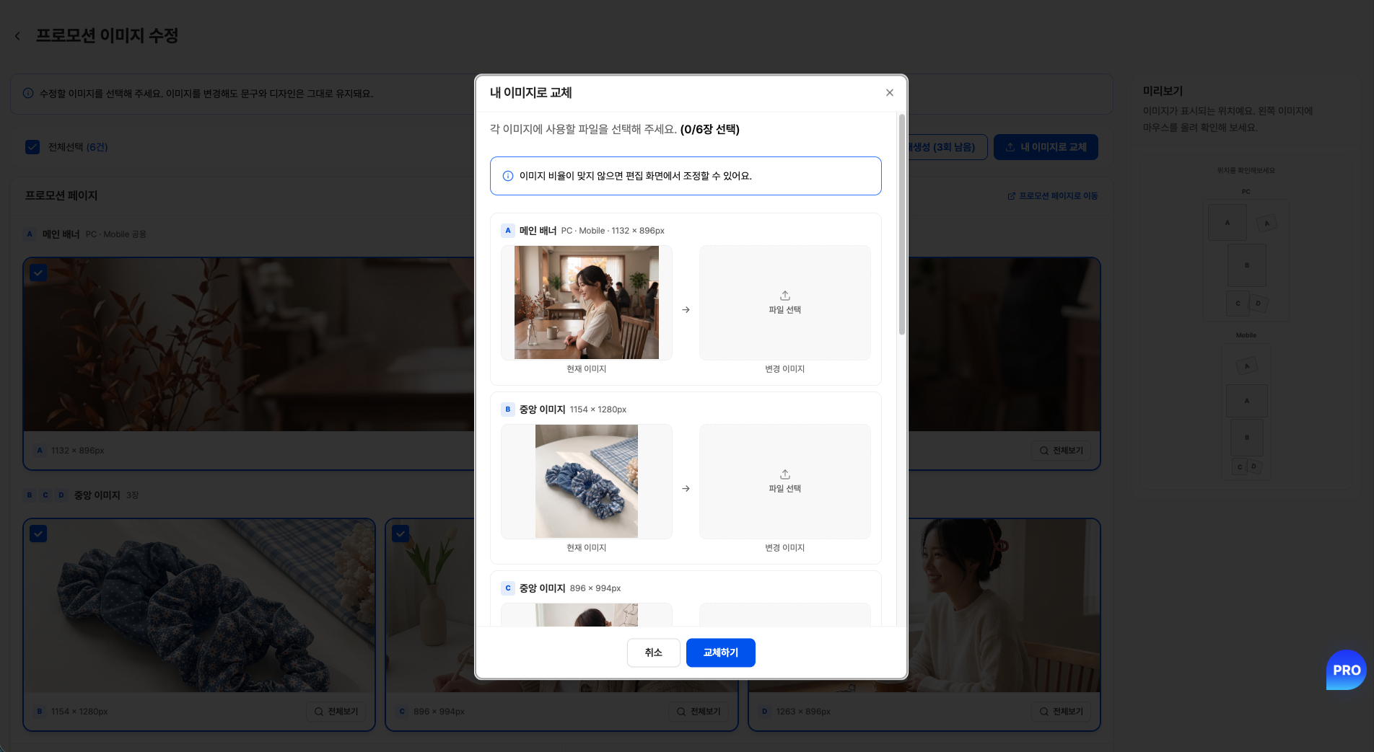Click the 내 이미지로 교체 button in the background page
This screenshot has width=1374, height=752.
click(x=1046, y=147)
